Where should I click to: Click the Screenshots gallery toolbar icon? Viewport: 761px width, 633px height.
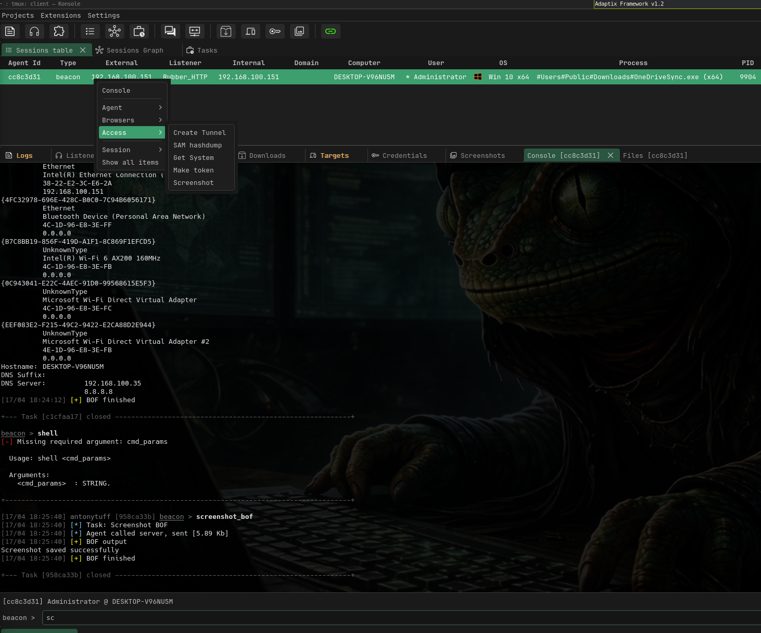click(x=299, y=31)
